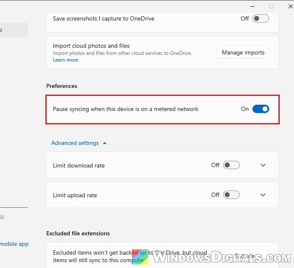This screenshot has height=268, width=294.
Task: Click the Save screenshots I capture to OneDrive label
Action: (x=104, y=19)
